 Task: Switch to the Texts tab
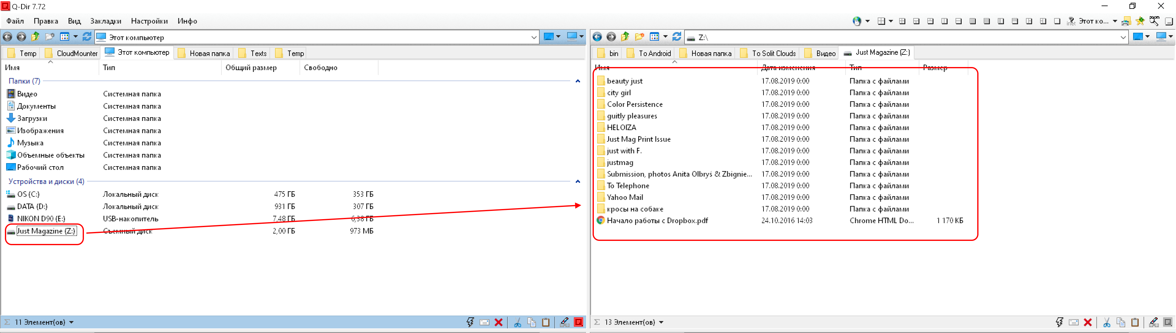tap(257, 53)
